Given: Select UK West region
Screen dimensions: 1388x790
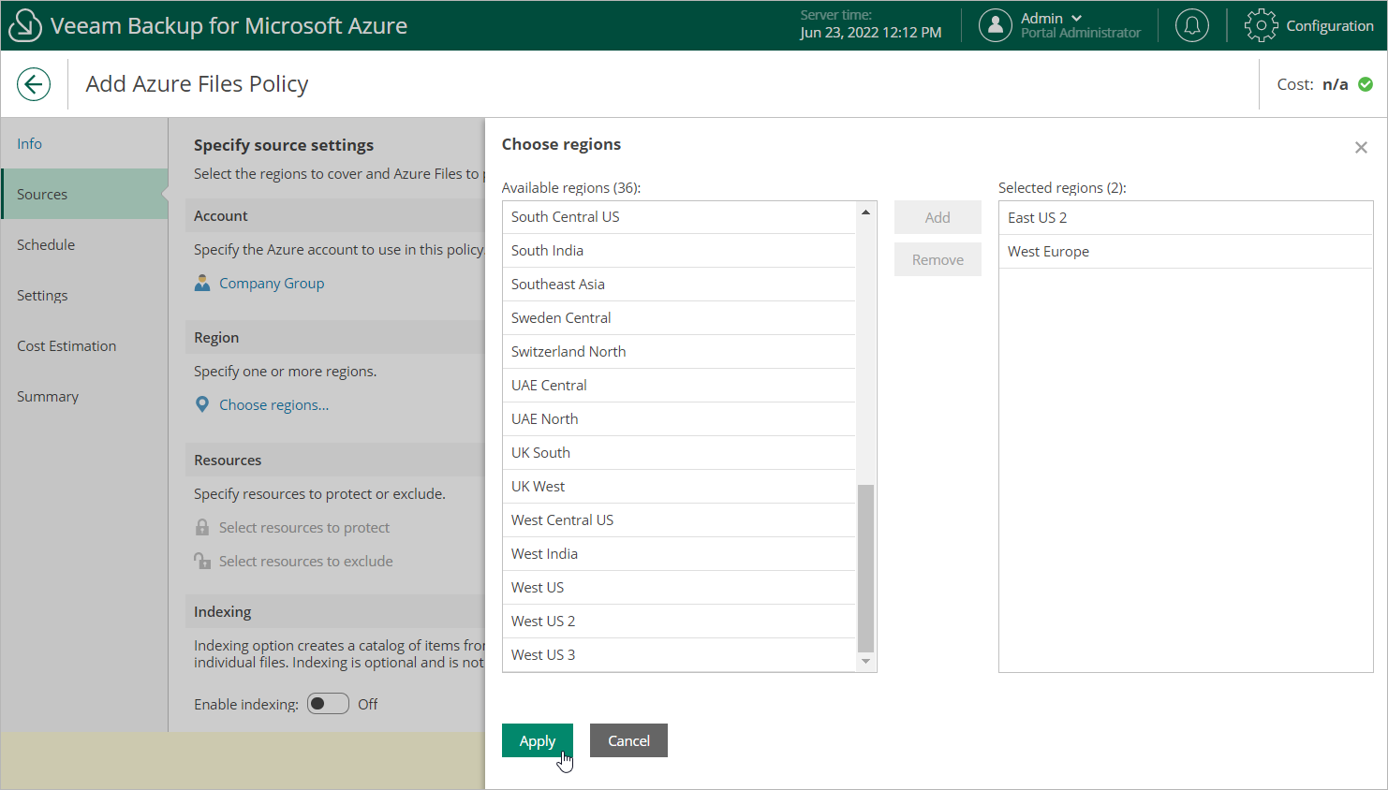Looking at the screenshot, I should click(x=679, y=486).
